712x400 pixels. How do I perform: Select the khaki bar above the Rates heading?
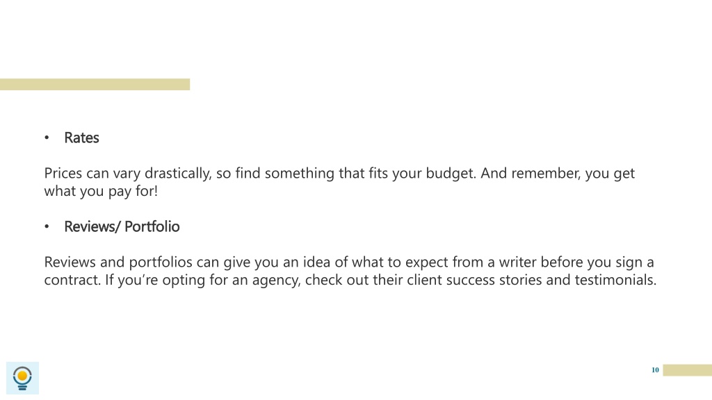(95, 84)
